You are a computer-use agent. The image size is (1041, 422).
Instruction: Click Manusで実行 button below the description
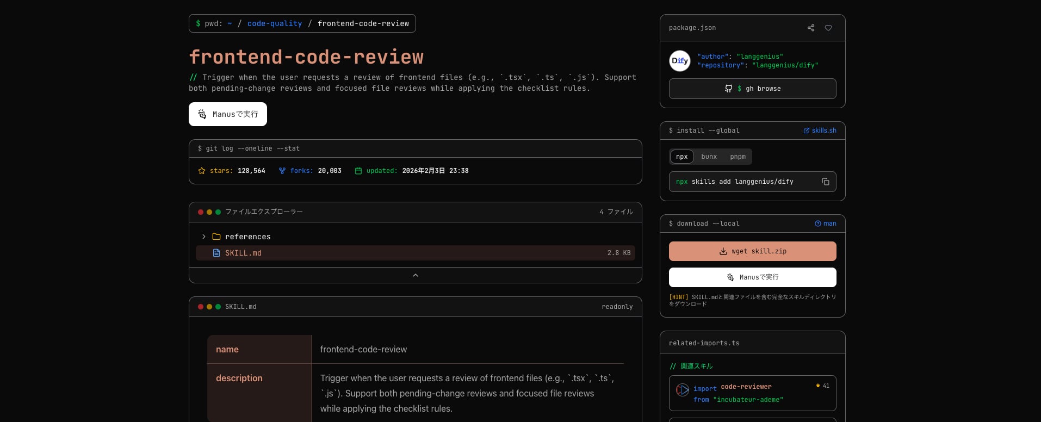[x=228, y=114]
